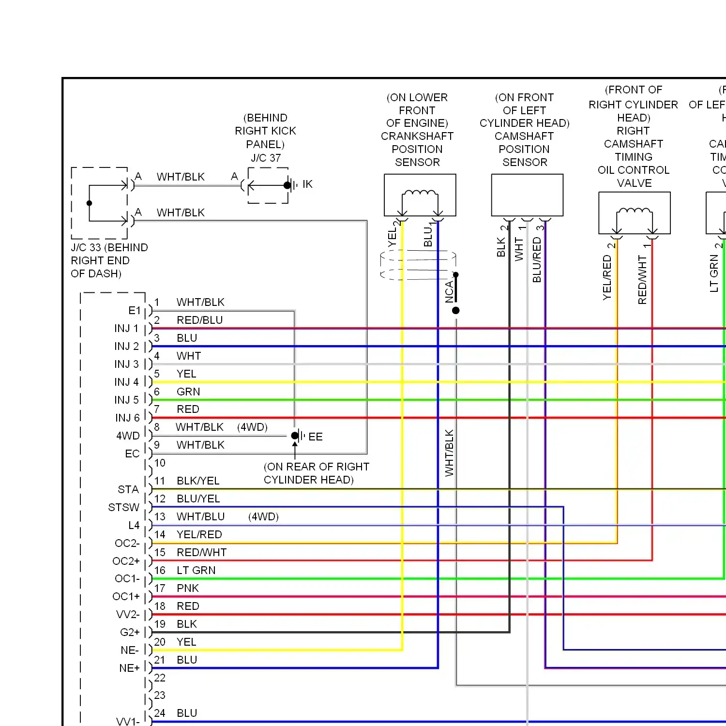Click the INJ 5 terminal label
The width and height of the screenshot is (726, 726).
[126, 400]
